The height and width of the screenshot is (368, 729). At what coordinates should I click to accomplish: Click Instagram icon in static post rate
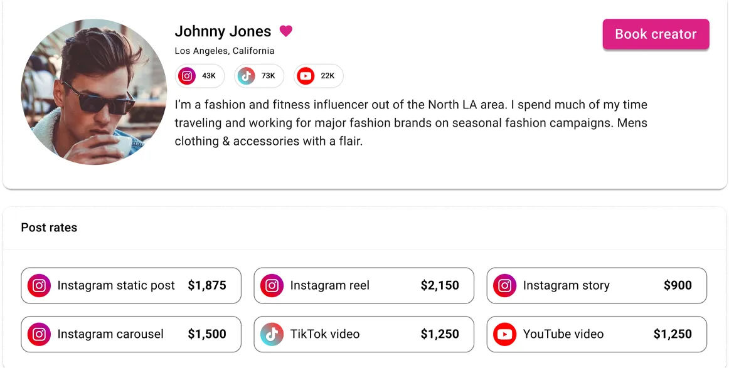click(39, 285)
